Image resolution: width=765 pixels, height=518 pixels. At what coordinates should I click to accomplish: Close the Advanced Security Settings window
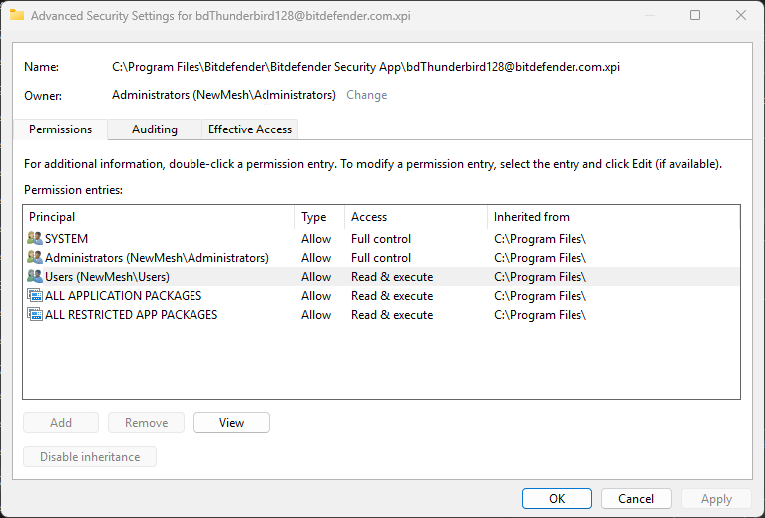click(741, 16)
